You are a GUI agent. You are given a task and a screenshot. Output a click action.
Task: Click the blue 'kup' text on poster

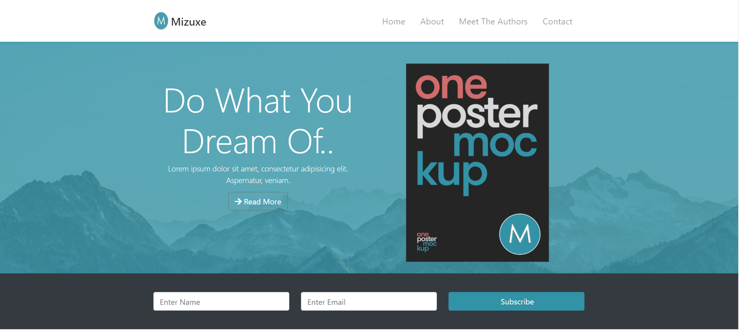[x=452, y=173]
